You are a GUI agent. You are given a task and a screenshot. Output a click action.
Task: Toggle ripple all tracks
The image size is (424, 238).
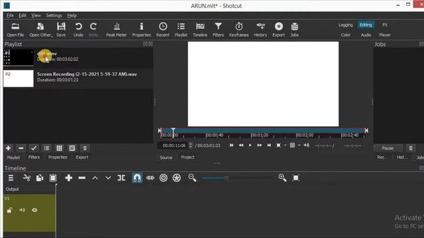177,178
